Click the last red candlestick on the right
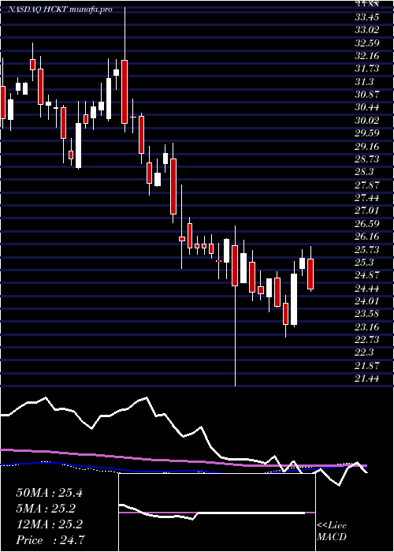This screenshot has width=394, height=552. point(310,274)
